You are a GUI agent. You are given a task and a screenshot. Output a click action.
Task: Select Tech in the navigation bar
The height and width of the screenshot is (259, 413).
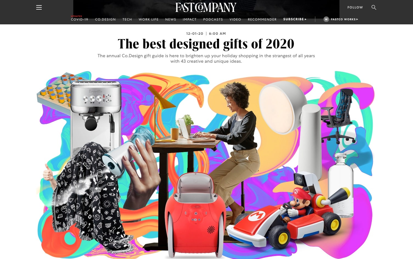click(x=127, y=19)
